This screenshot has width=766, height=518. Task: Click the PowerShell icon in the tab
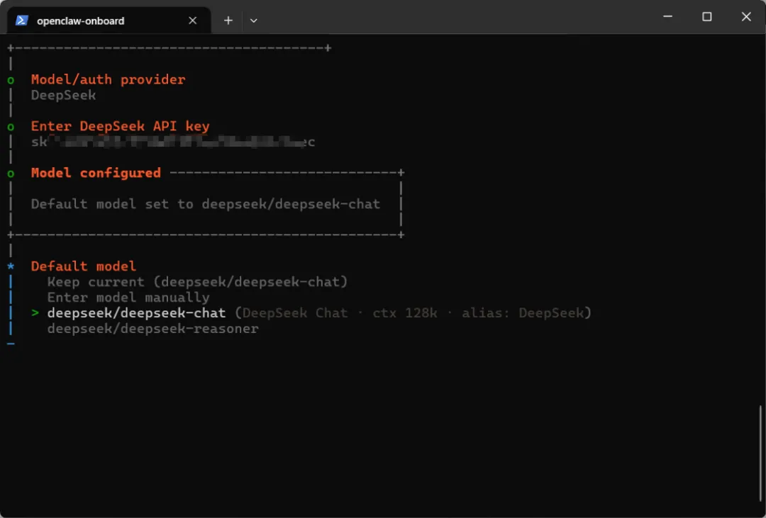[21, 21]
